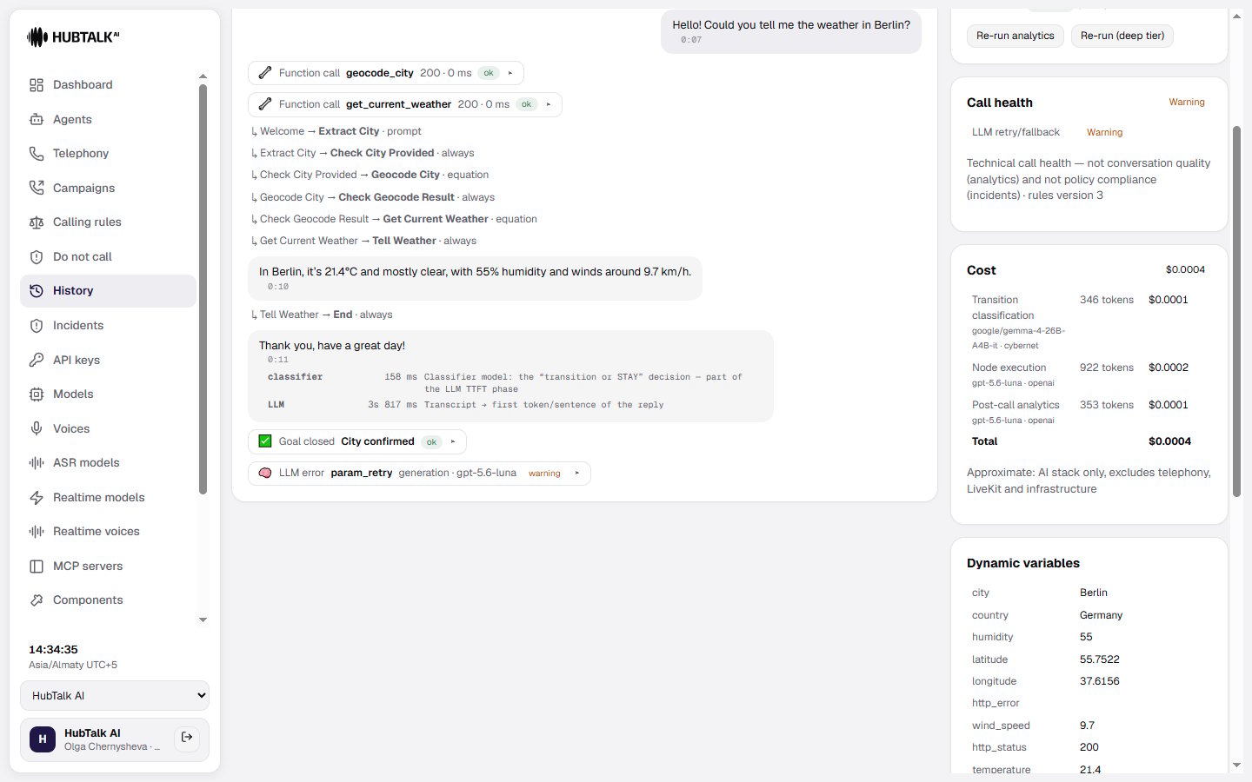Viewport: 1252px width, 782px height.
Task: Click the Voices microphone icon
Action: point(37,428)
